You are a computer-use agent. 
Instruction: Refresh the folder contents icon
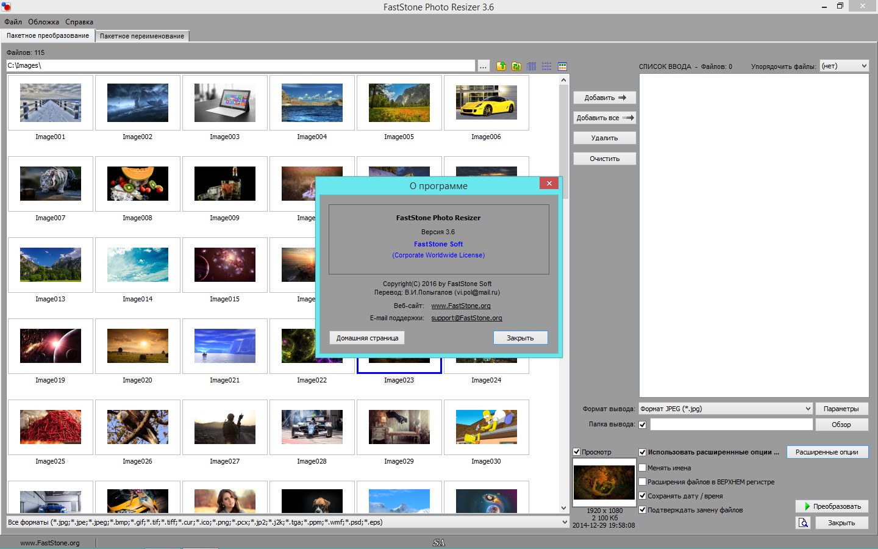(516, 66)
